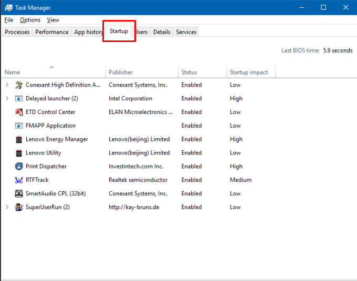Open the File menu
This screenshot has width=357, height=281.
click(8, 20)
